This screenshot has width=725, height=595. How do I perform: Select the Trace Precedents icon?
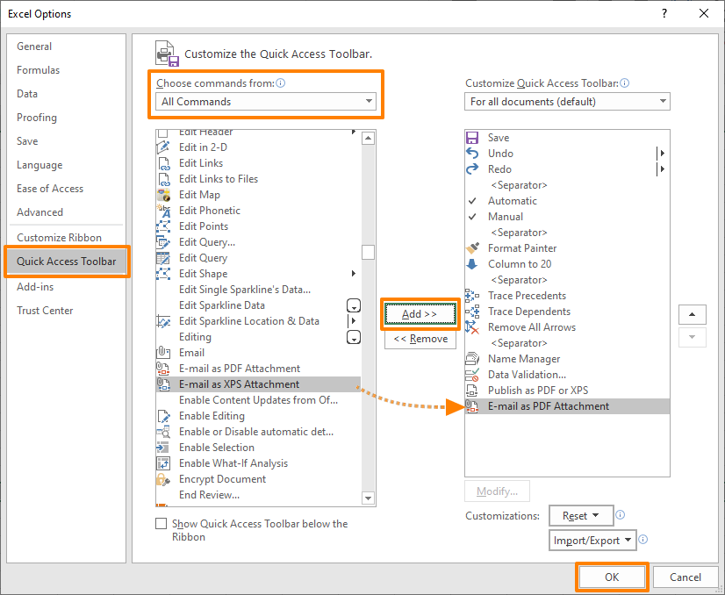pyautogui.click(x=472, y=296)
